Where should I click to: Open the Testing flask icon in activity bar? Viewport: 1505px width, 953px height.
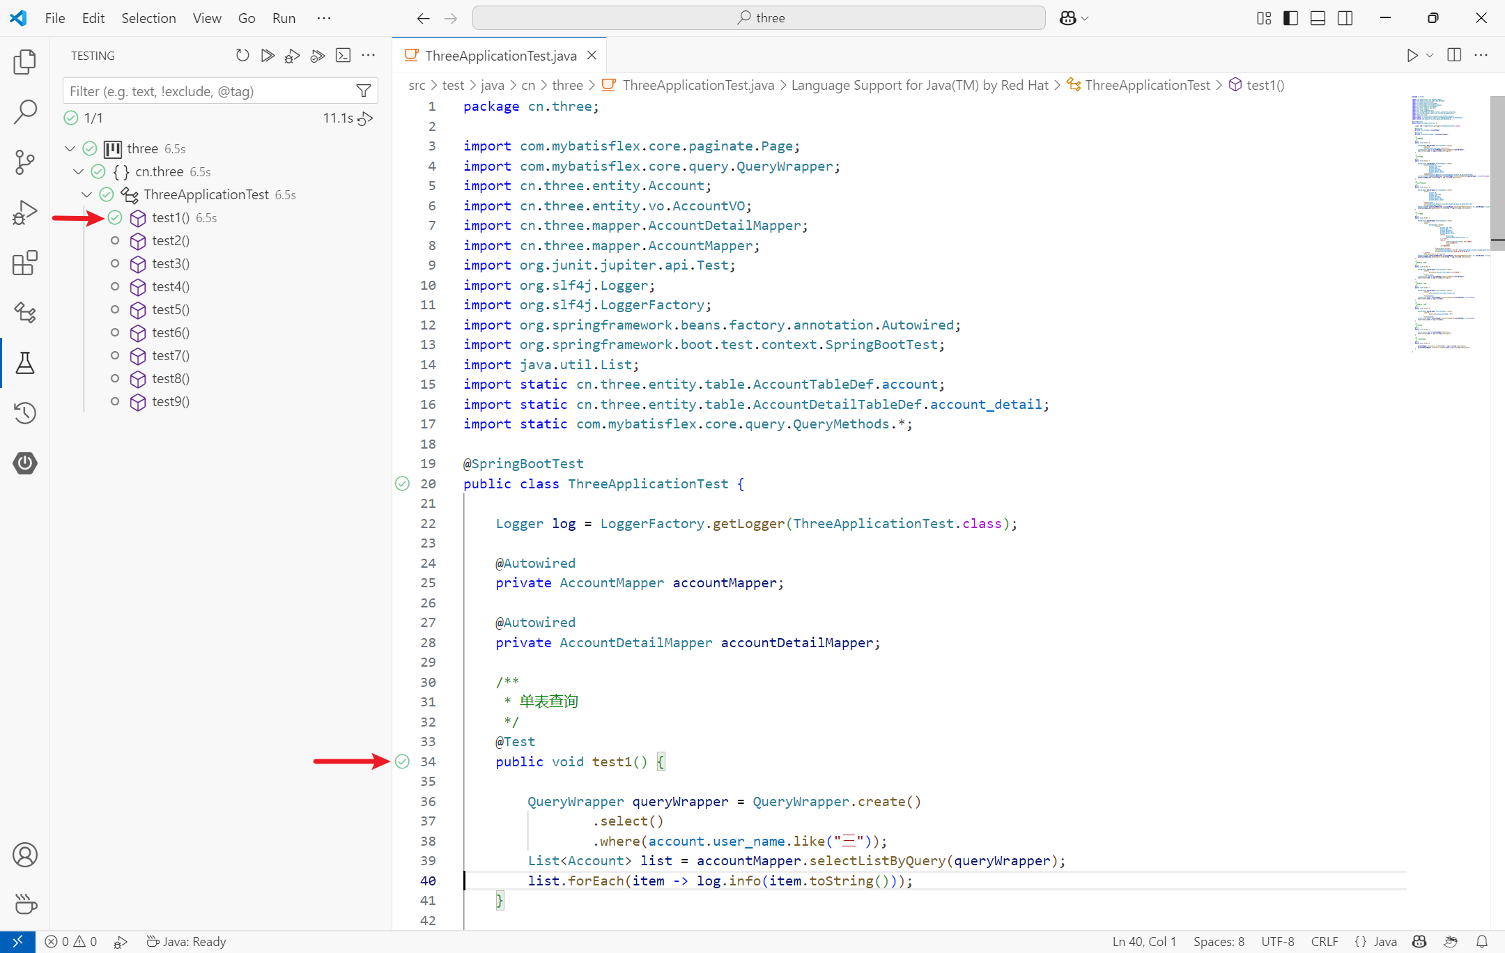[25, 363]
